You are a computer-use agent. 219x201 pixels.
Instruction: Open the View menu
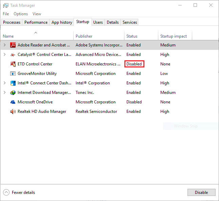pos(37,14)
